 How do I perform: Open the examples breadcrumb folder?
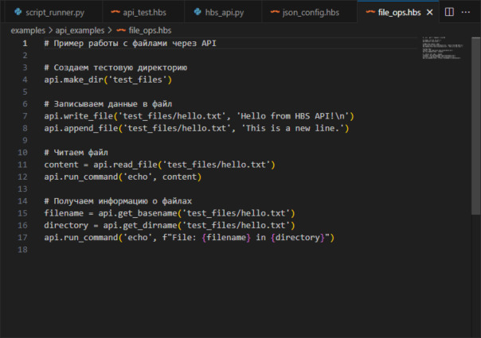27,29
